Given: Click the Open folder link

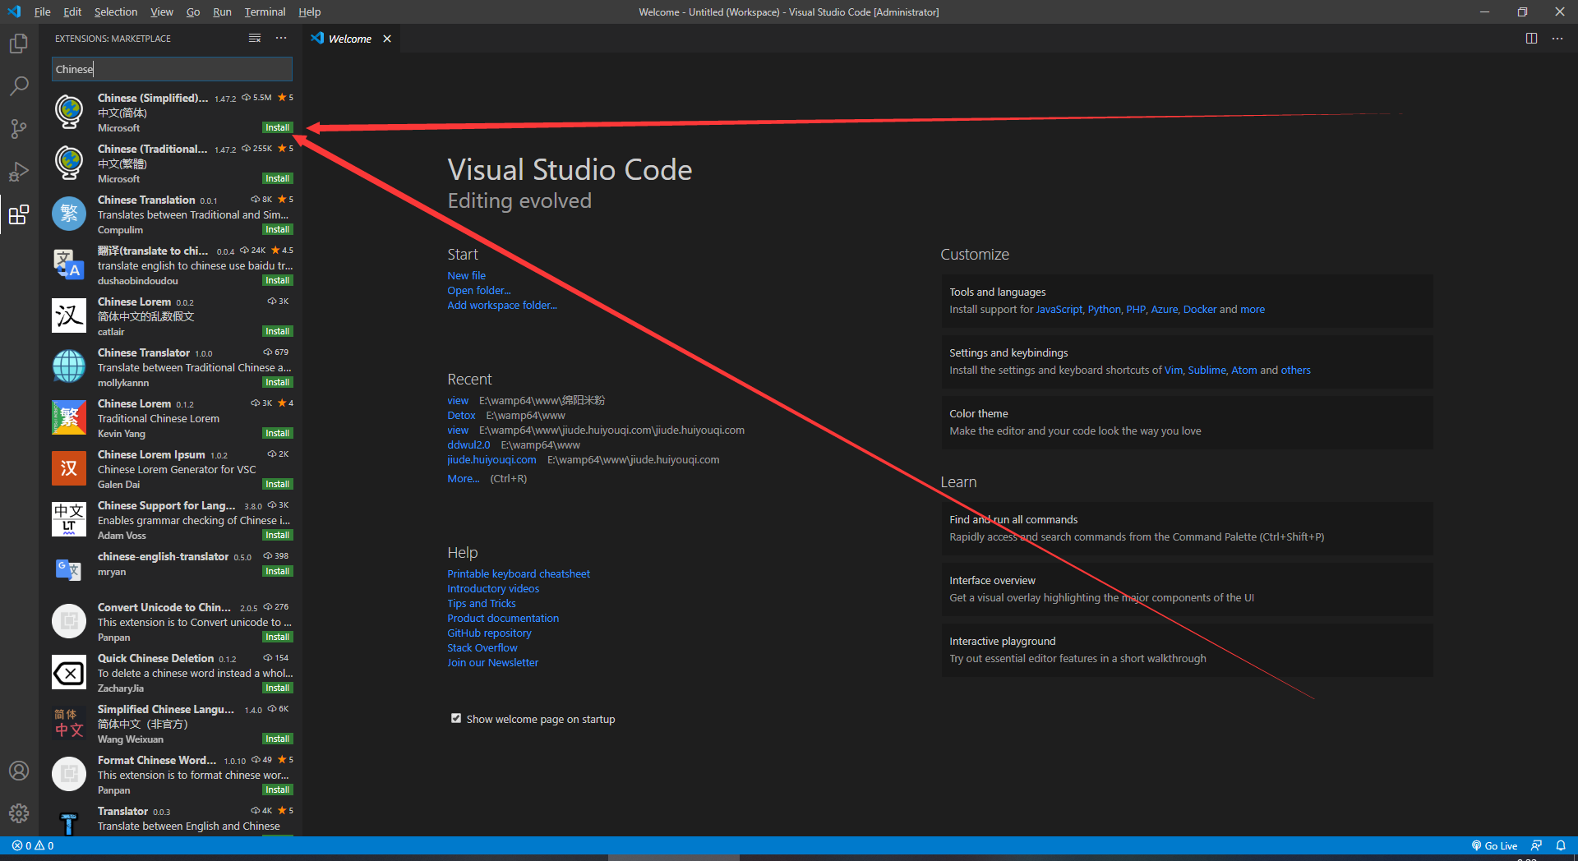Looking at the screenshot, I should click(x=479, y=290).
